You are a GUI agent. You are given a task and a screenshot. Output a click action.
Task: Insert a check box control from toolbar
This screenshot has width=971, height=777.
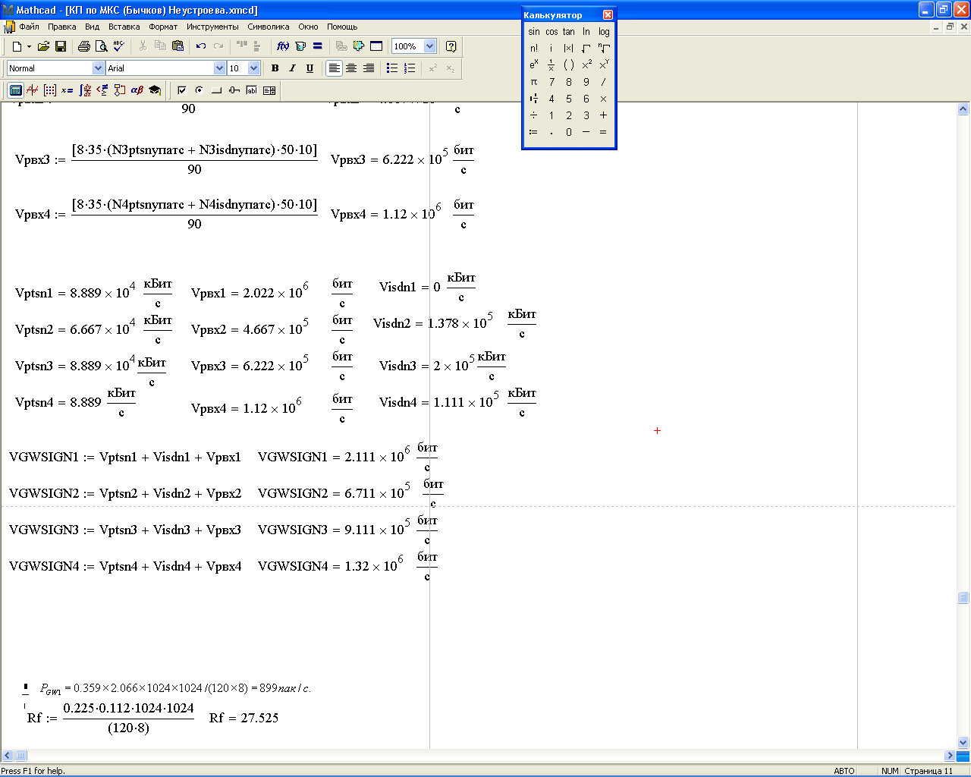(181, 90)
